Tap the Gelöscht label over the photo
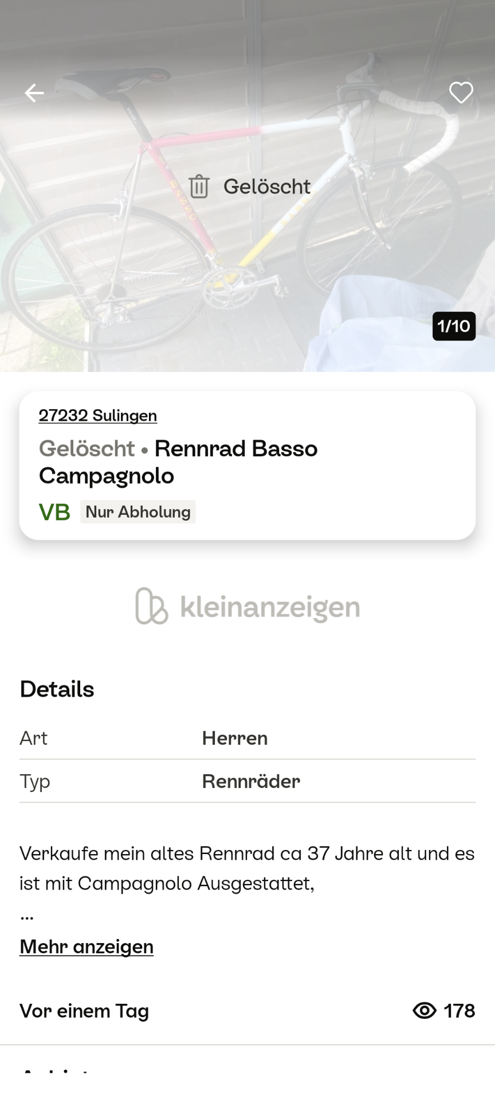 click(267, 187)
